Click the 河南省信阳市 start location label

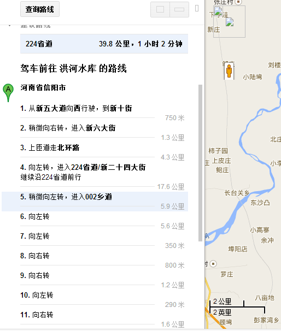(x=43, y=87)
